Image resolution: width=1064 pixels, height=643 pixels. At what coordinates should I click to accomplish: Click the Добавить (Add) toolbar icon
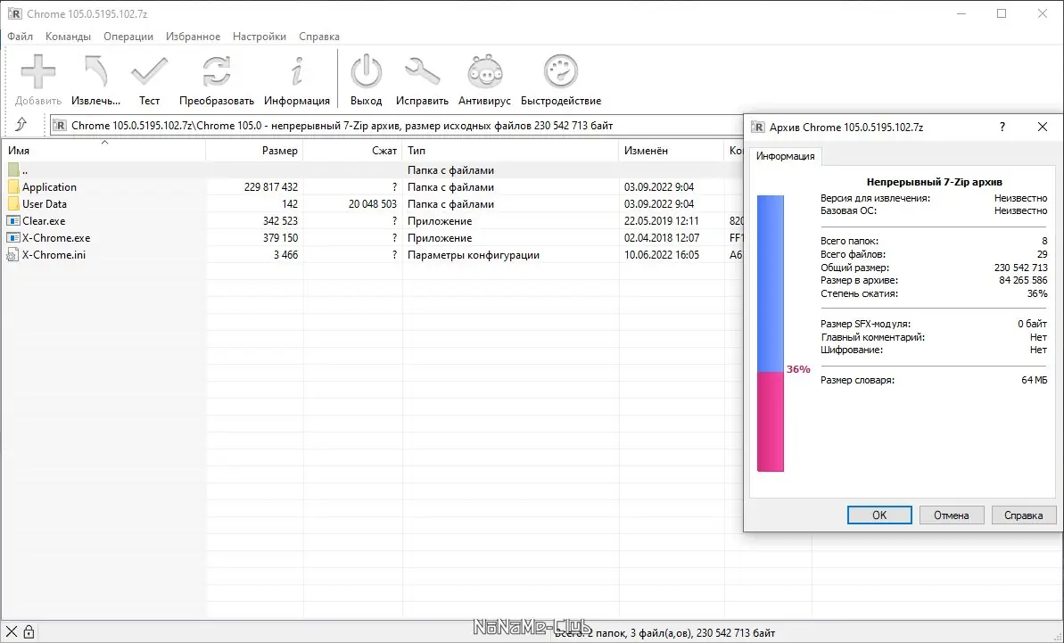point(37,71)
